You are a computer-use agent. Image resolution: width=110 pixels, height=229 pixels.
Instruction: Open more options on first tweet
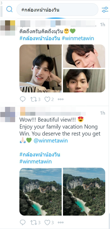point(61,99)
